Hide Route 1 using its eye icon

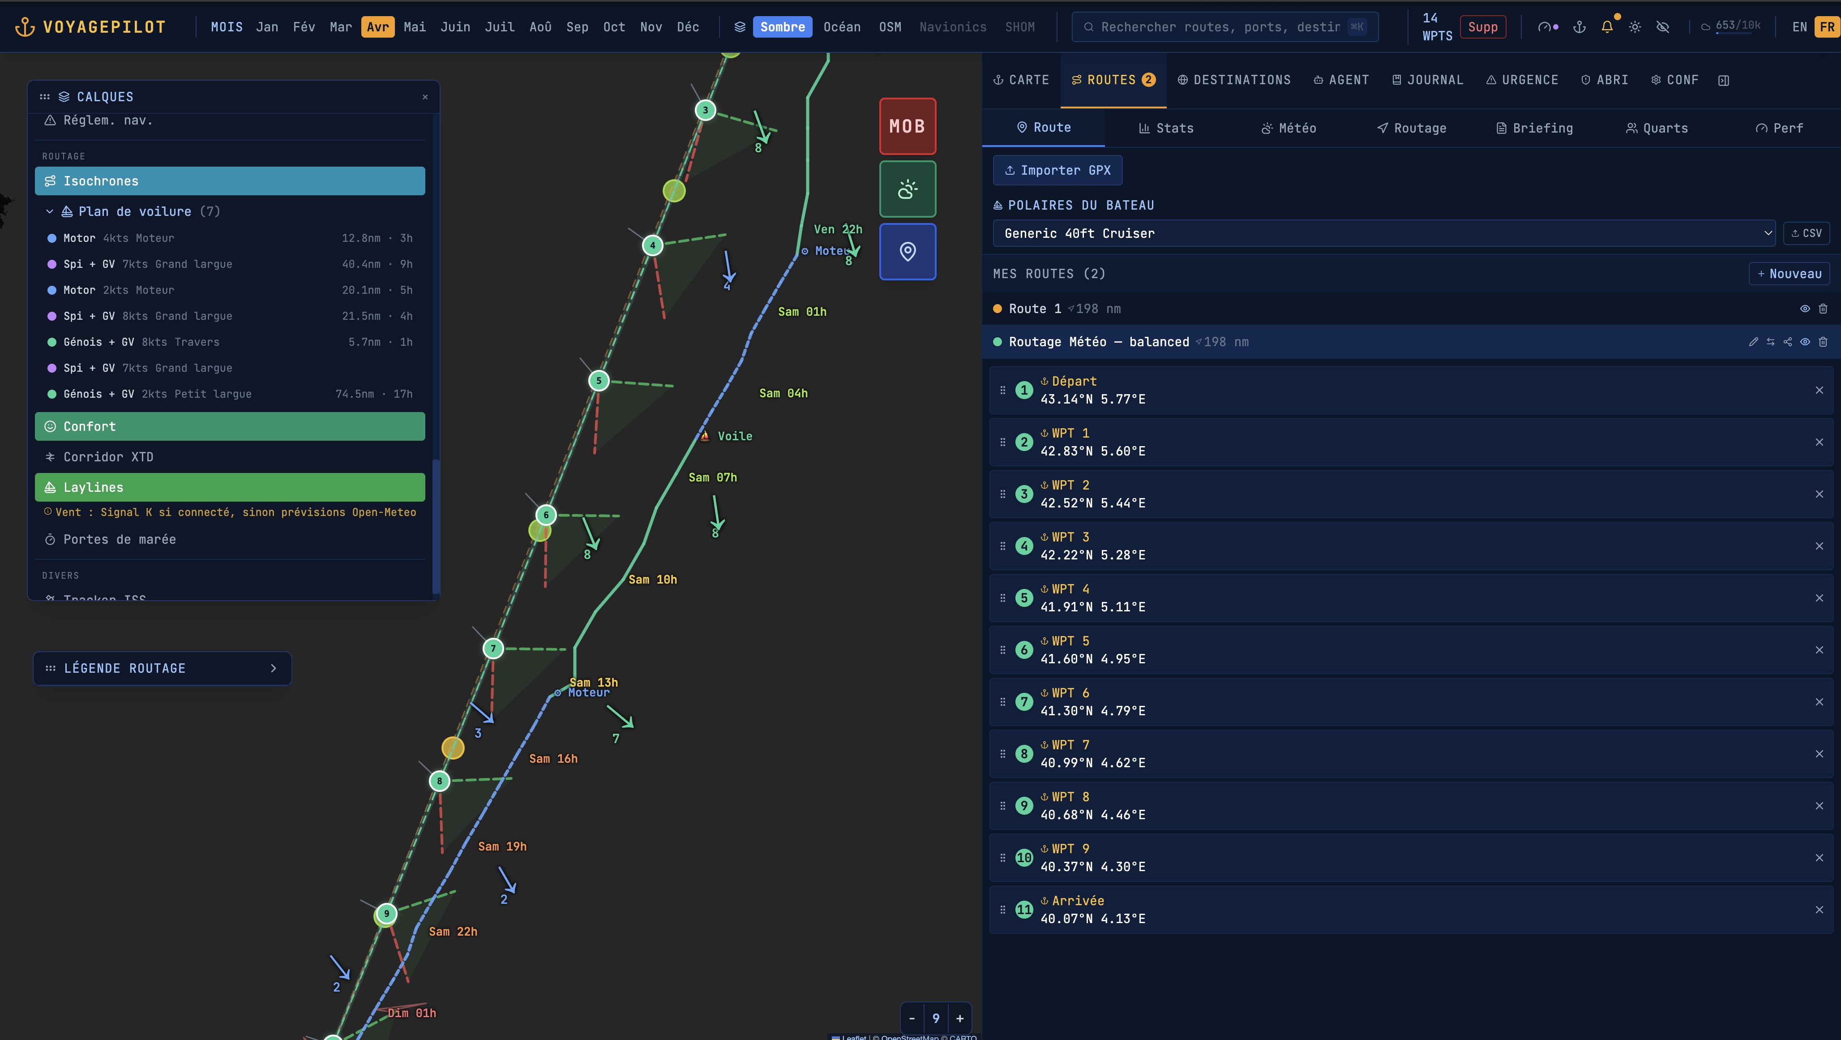[1805, 309]
